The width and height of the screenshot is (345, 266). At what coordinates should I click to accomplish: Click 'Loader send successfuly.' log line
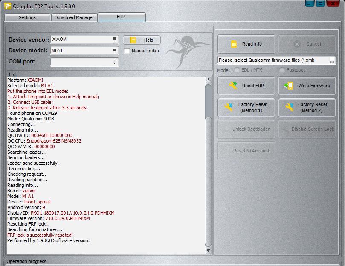(33, 163)
